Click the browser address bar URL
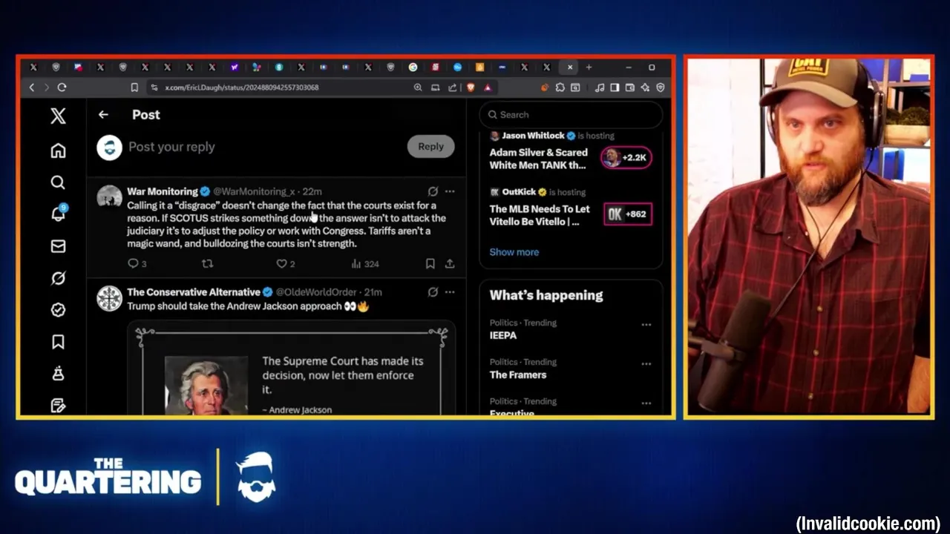The height and width of the screenshot is (534, 950). (x=242, y=88)
